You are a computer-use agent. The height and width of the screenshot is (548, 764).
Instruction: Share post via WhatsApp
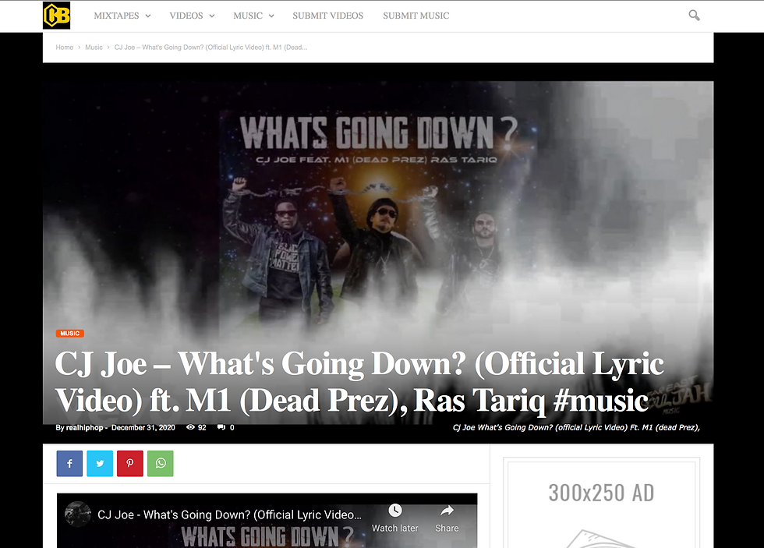coord(161,463)
